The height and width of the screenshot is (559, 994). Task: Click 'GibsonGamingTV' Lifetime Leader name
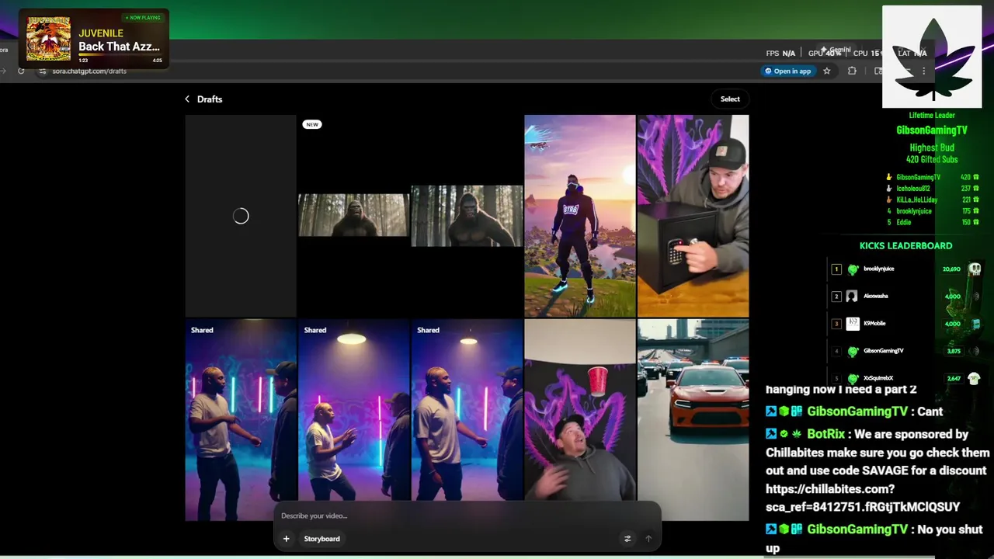click(932, 130)
